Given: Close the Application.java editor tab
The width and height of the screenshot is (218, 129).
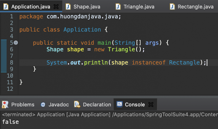Looking at the screenshot, I should click(x=56, y=7).
